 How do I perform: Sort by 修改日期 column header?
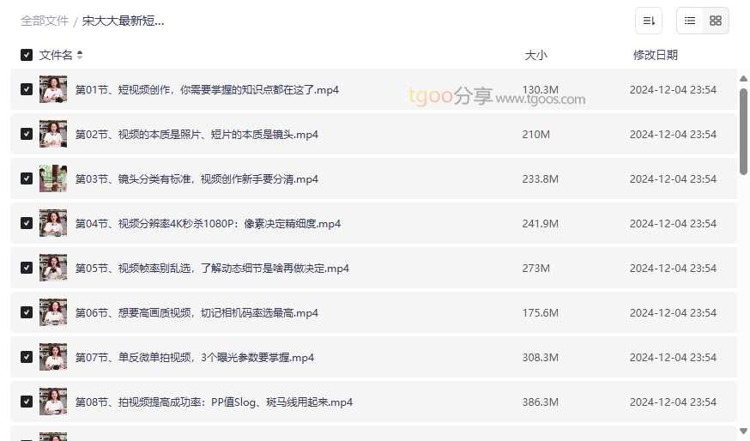click(655, 55)
